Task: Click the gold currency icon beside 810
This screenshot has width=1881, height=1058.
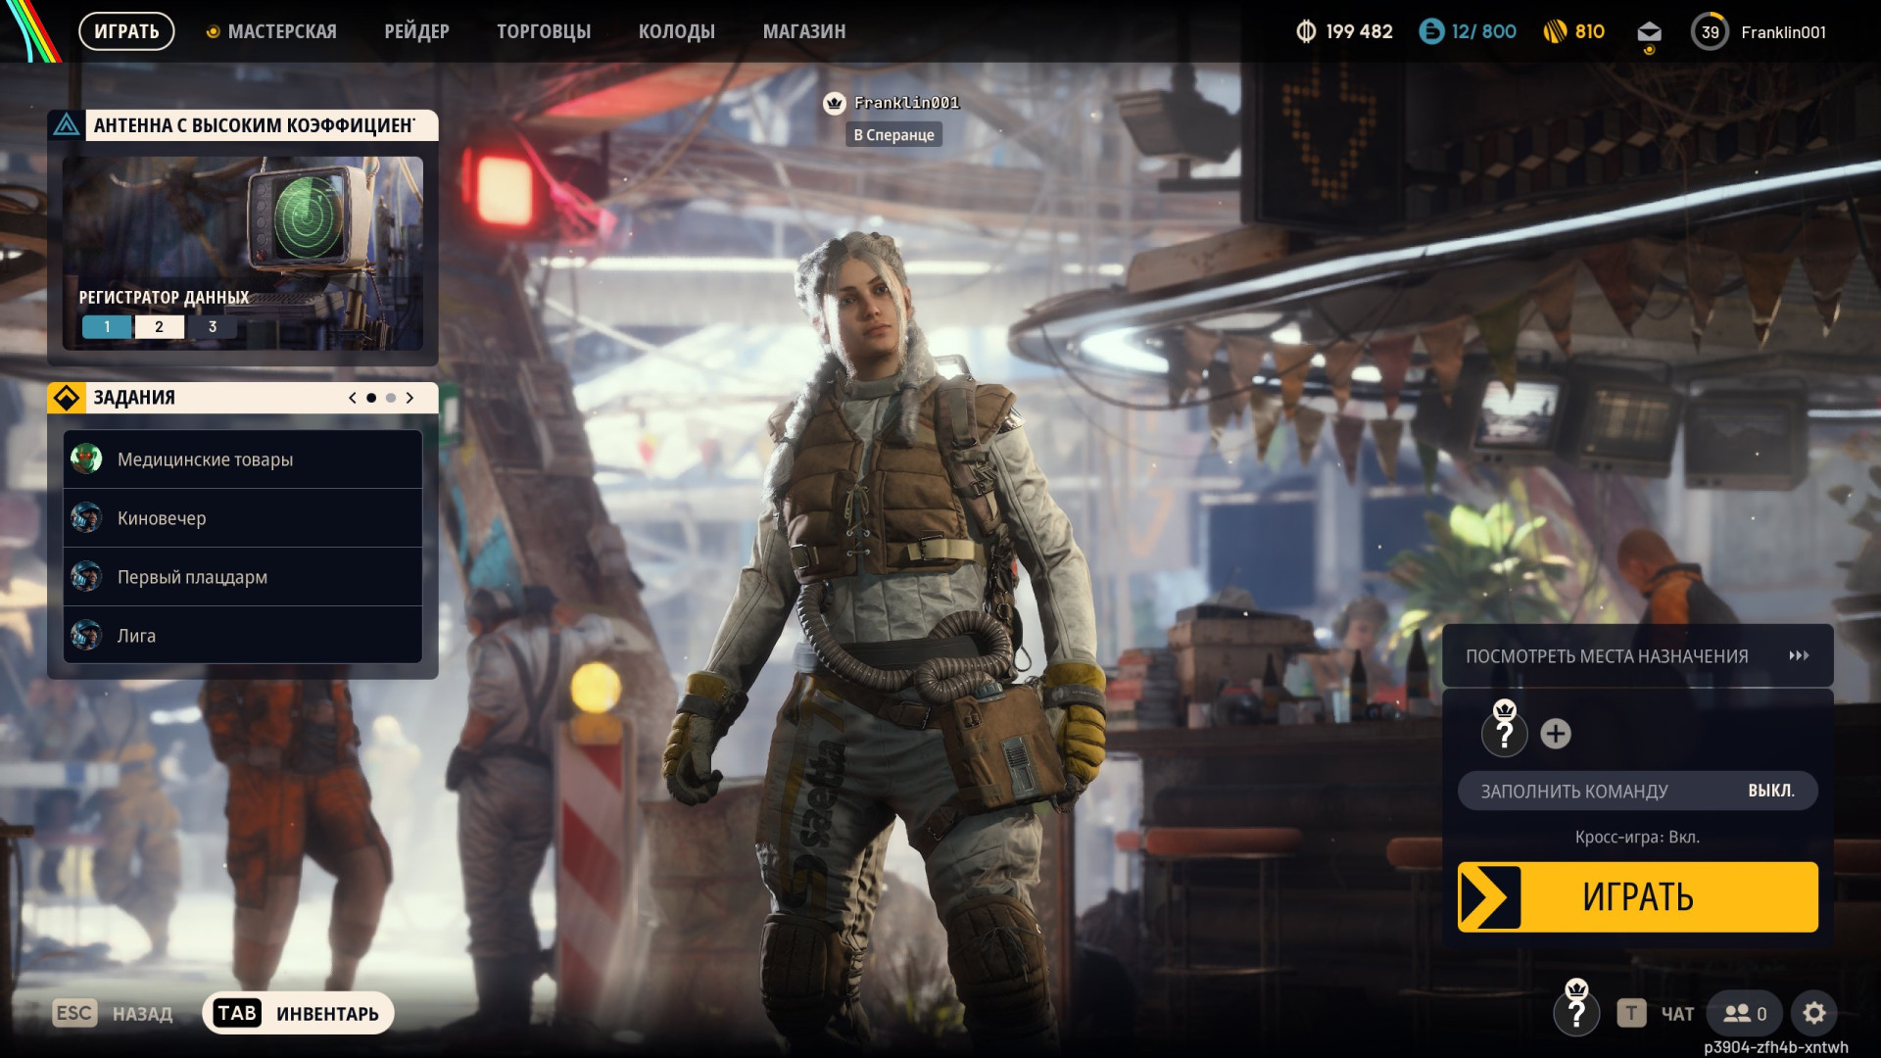Action: (x=1555, y=31)
